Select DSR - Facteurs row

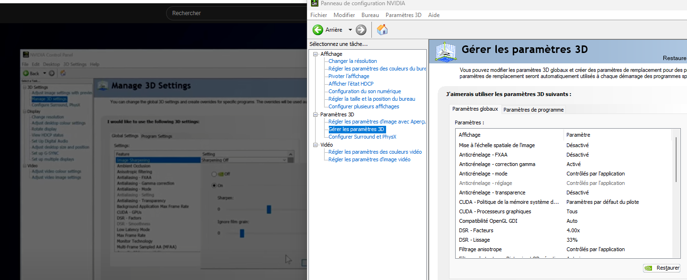[x=564, y=230]
